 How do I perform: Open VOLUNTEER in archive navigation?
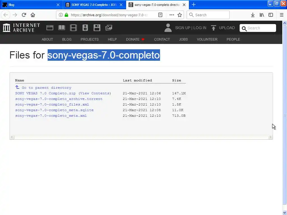click(x=207, y=39)
